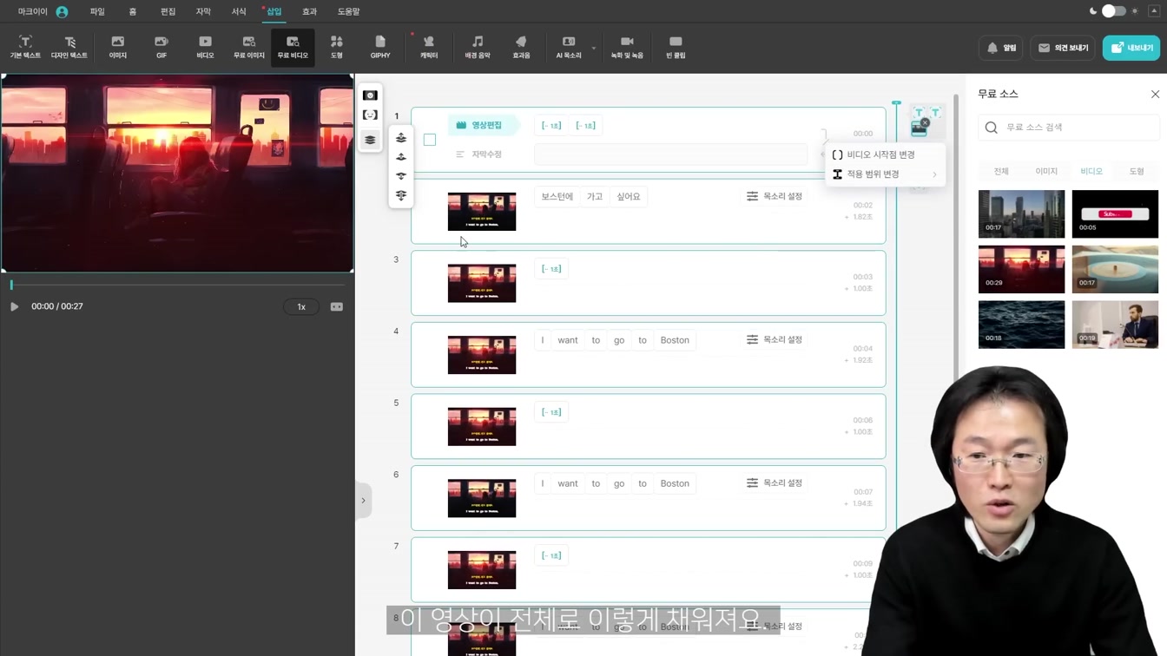Switch to the 전체 source tab
Viewport: 1167px width, 656px height.
coord(1001,171)
